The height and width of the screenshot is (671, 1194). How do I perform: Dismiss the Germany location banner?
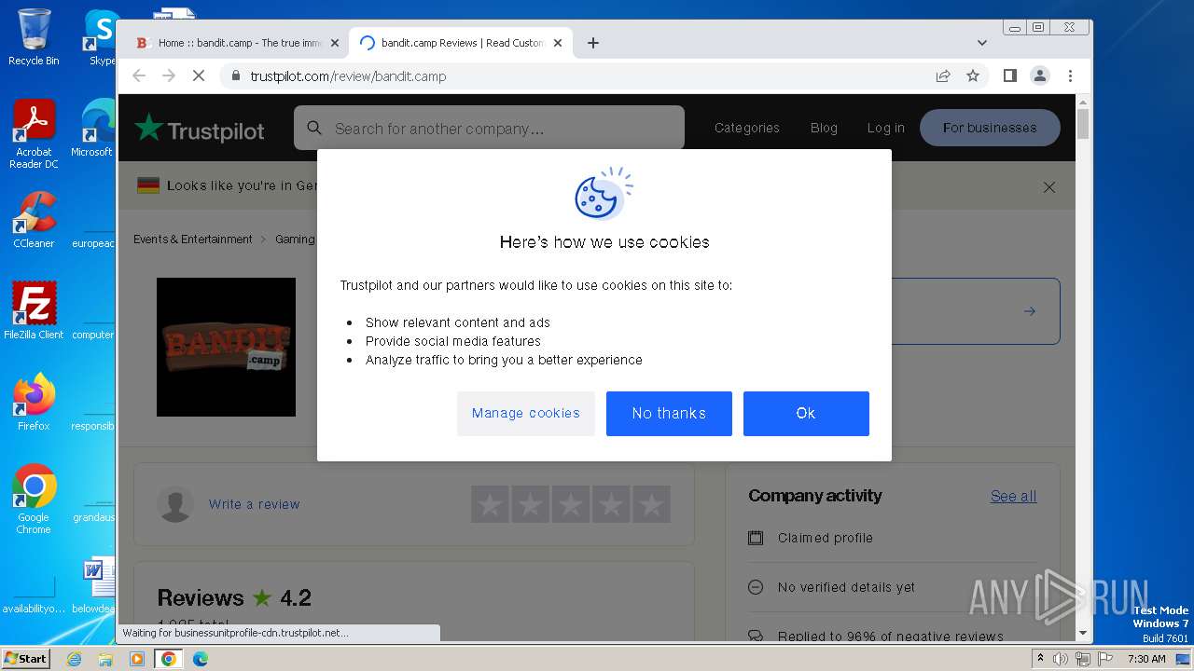click(1049, 187)
